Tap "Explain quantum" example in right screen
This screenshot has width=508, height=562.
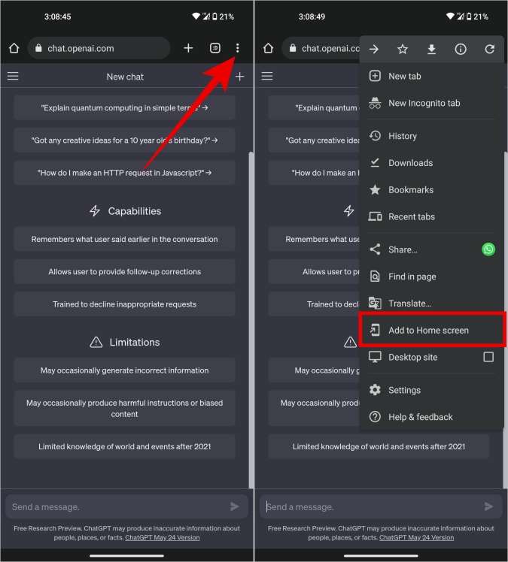(314, 107)
